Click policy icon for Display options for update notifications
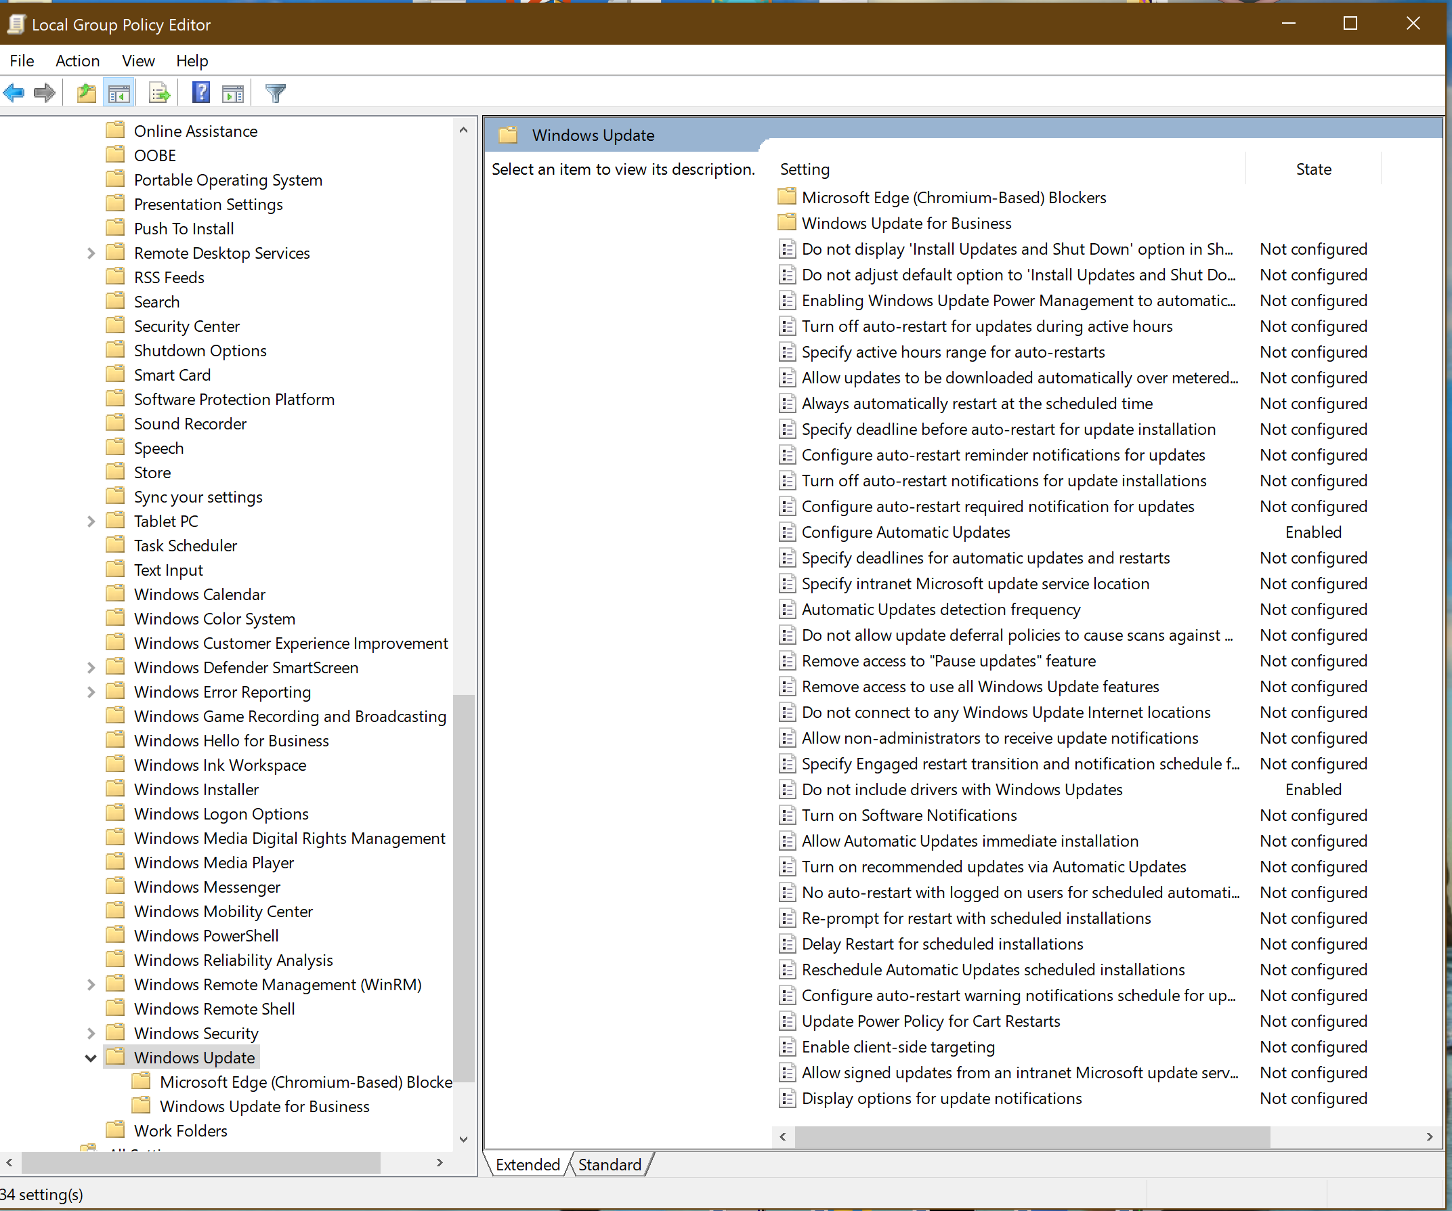This screenshot has width=1452, height=1211. click(787, 1099)
